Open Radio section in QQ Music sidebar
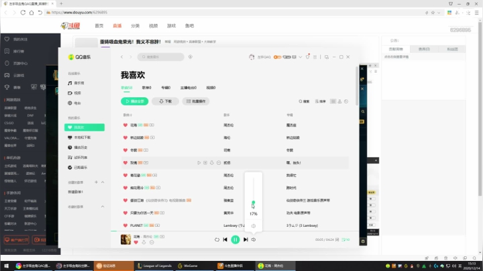Image resolution: width=483 pixels, height=271 pixels. [74, 103]
